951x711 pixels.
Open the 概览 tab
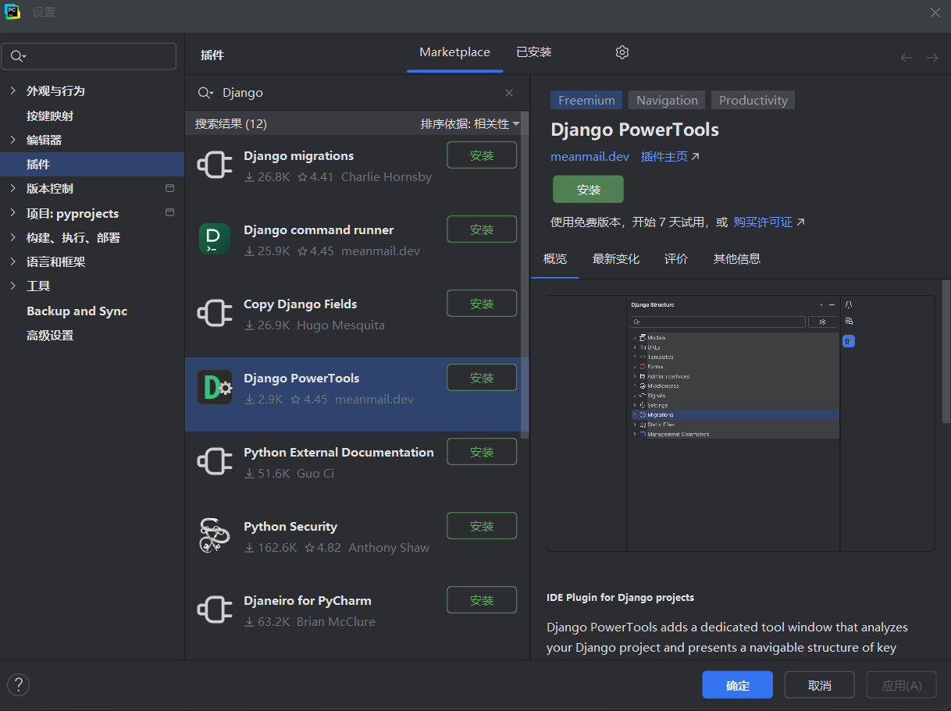click(x=555, y=259)
